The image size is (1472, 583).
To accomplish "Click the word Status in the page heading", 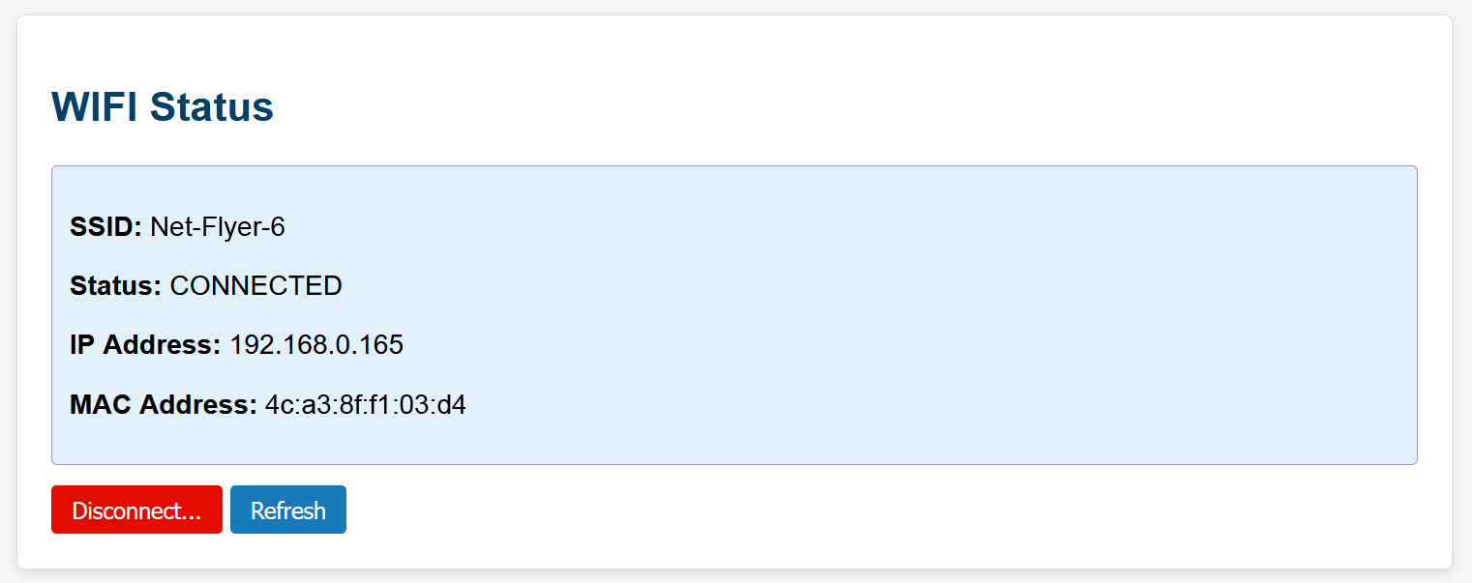I will coord(212,106).
